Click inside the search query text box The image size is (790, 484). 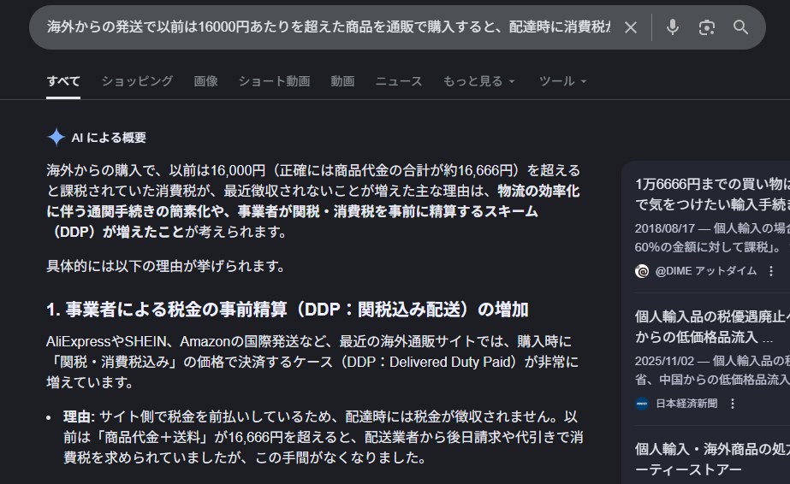click(x=325, y=27)
